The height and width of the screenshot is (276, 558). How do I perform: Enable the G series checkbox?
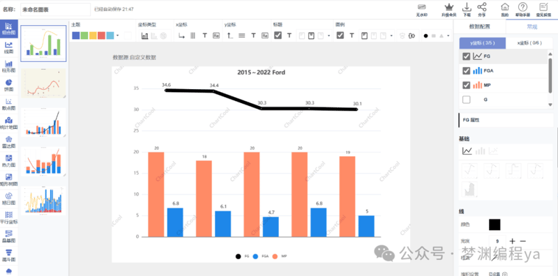466,100
